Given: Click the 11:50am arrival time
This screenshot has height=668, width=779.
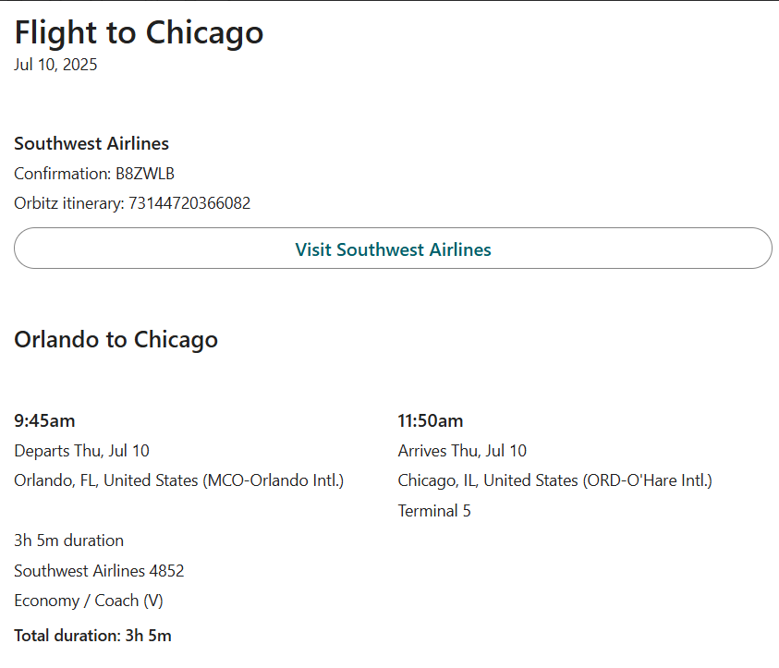Looking at the screenshot, I should tap(431, 421).
